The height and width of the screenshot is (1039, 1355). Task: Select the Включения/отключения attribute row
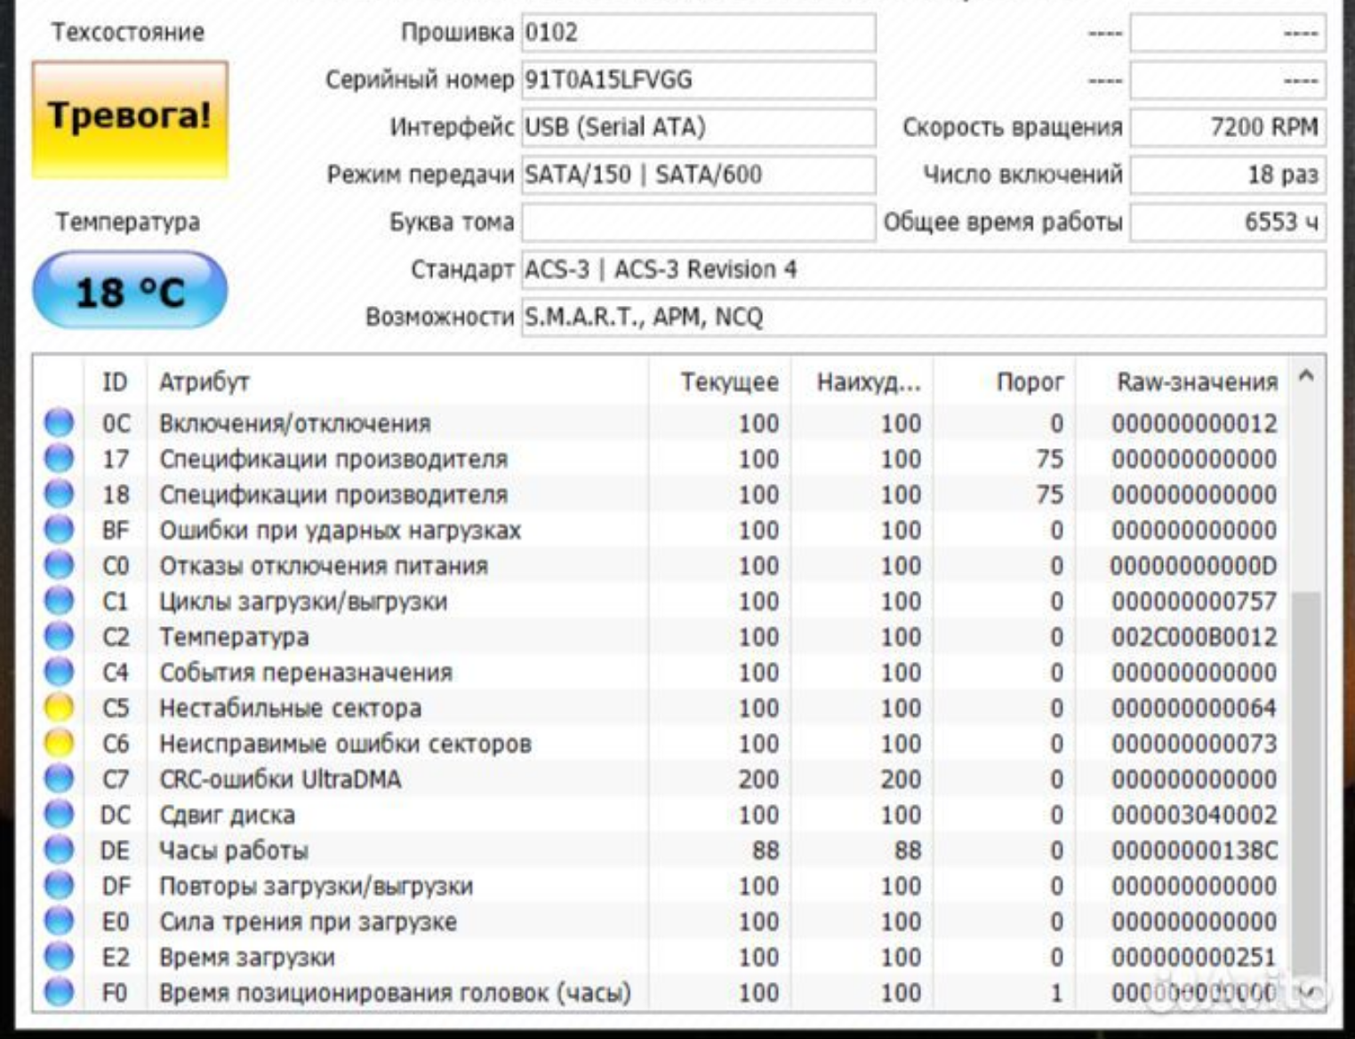[x=662, y=423]
